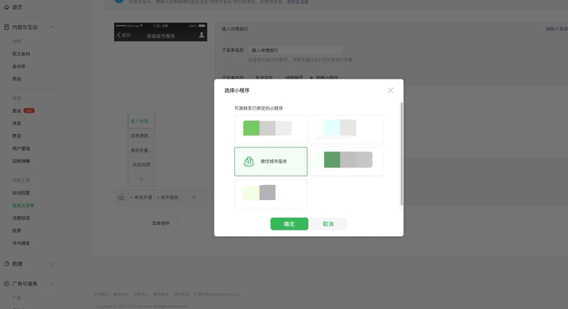Click the dialog's vertical scrollbar

pos(401,154)
